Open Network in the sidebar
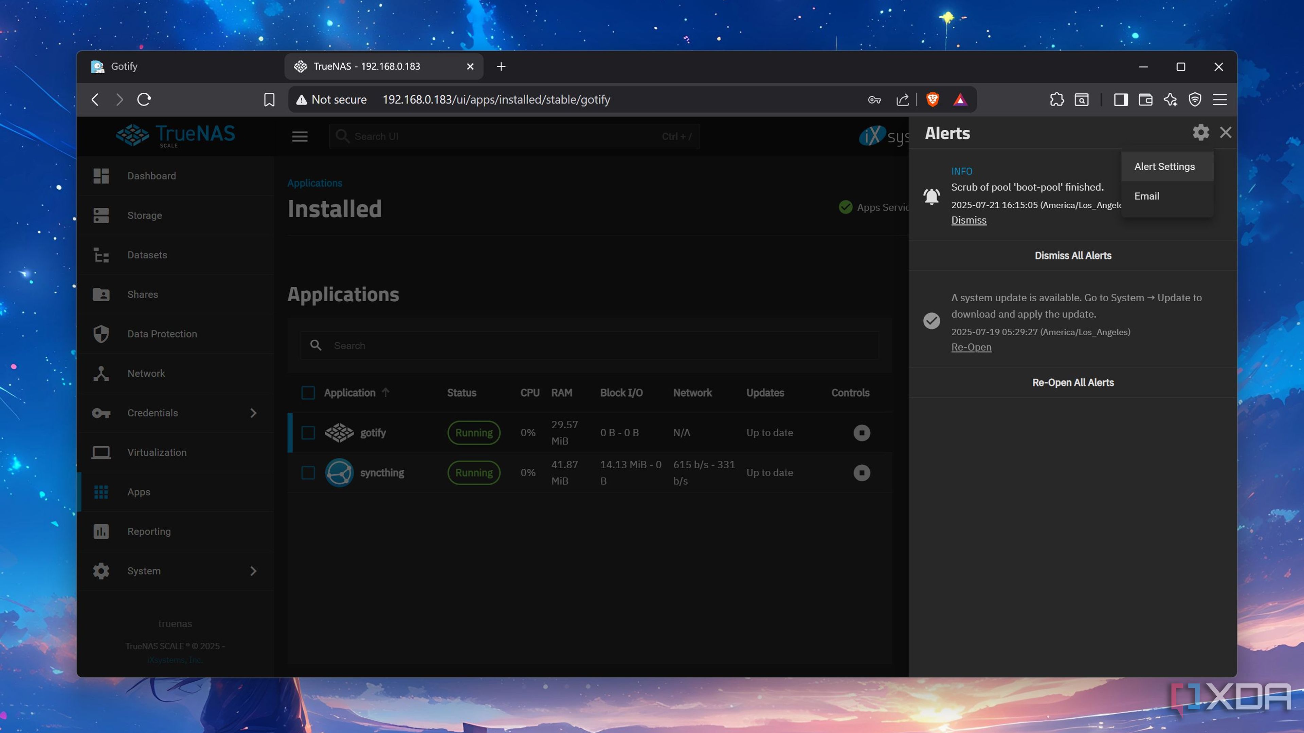The width and height of the screenshot is (1304, 733). [175, 373]
